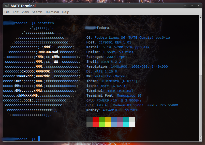Click the dark teal color block
Screen dimensions: 205x145
point(126,119)
